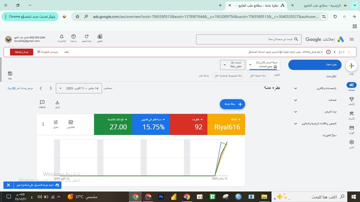The image size is (360, 202).
Task: Expand the Campaigns (الحملات) sidebar section
Action: pos(295,100)
